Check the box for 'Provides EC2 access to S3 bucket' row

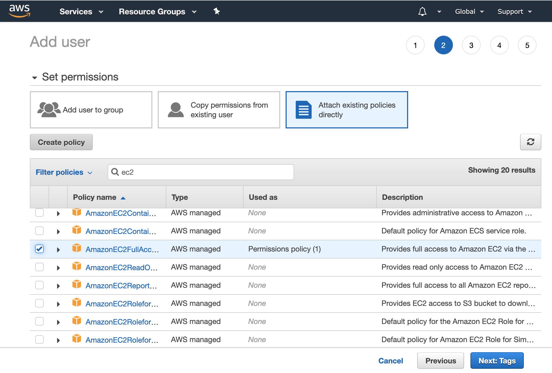click(x=39, y=303)
